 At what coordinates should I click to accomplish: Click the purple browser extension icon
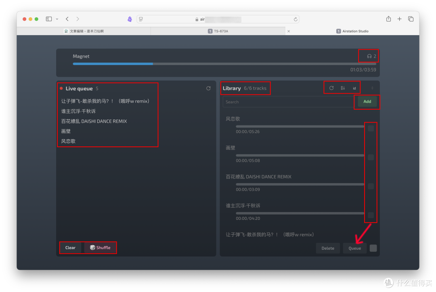tap(130, 19)
